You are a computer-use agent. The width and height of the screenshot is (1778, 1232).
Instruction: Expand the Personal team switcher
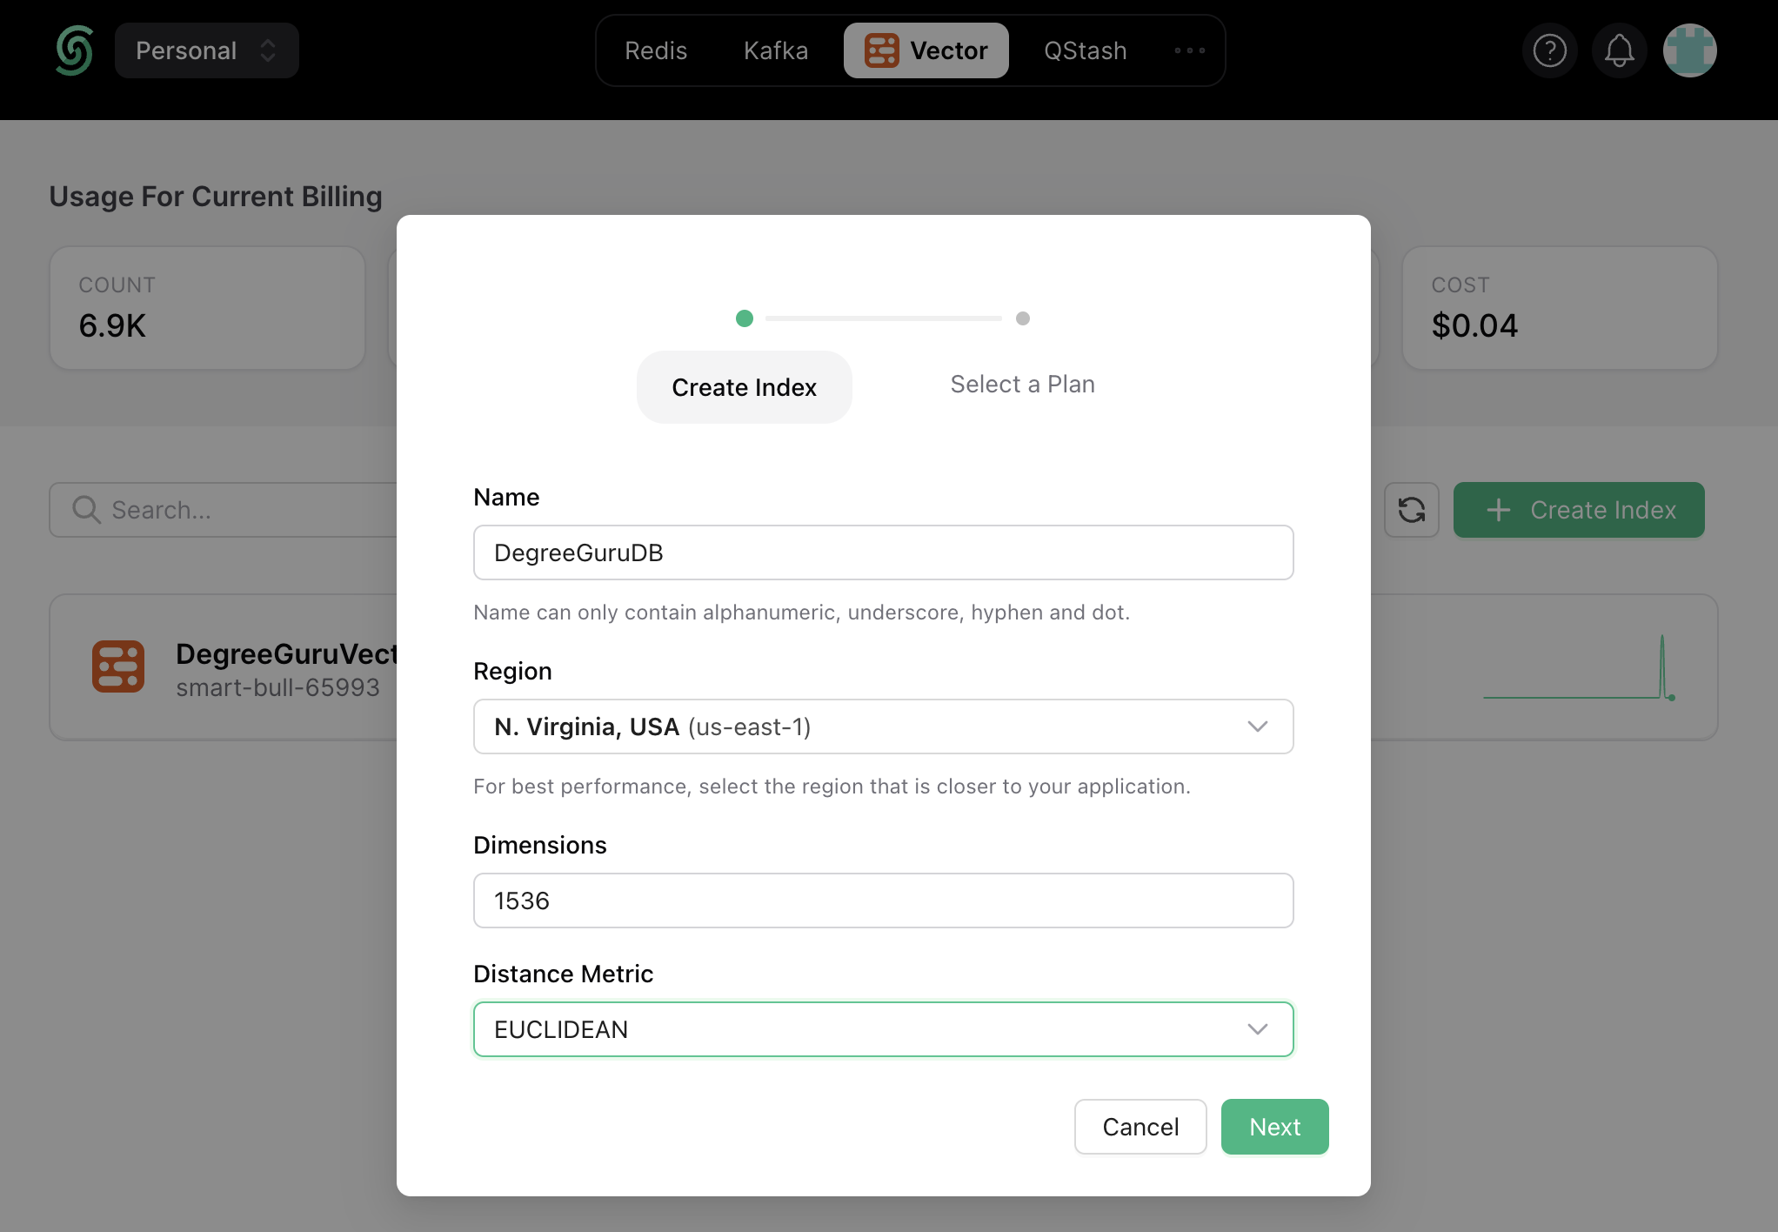tap(207, 50)
